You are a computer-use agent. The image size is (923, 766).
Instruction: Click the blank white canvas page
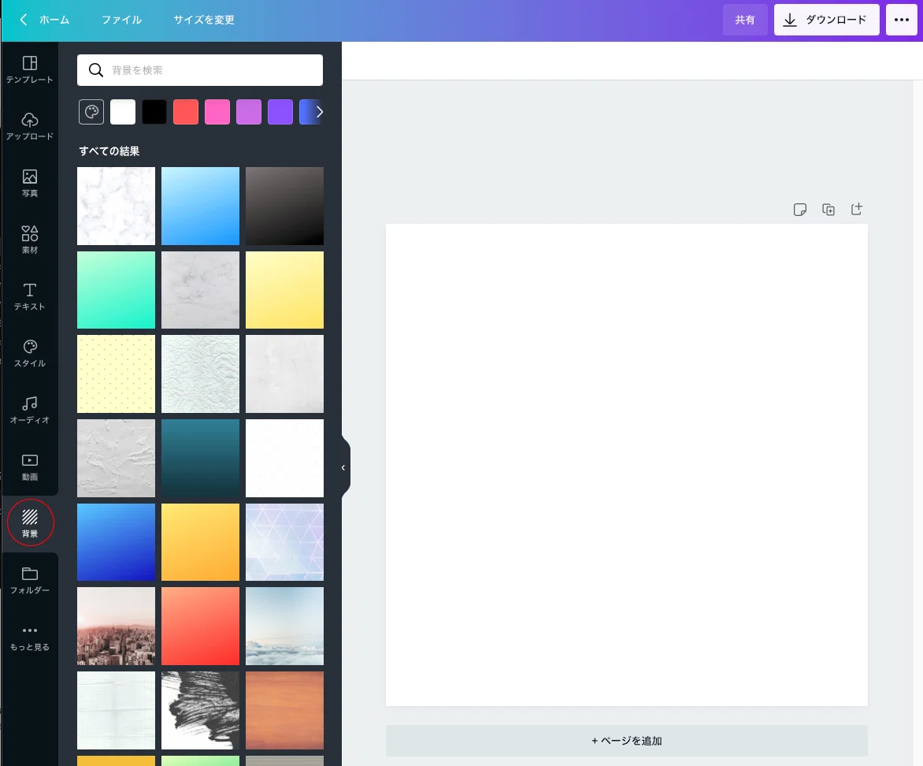(626, 465)
